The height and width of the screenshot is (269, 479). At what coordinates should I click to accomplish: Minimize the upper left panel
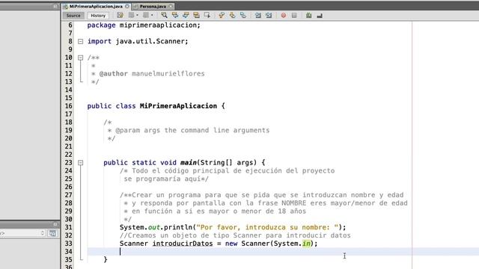click(55, 6)
